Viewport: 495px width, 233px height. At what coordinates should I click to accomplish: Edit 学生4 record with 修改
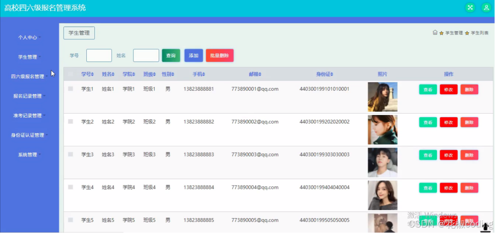(448, 188)
